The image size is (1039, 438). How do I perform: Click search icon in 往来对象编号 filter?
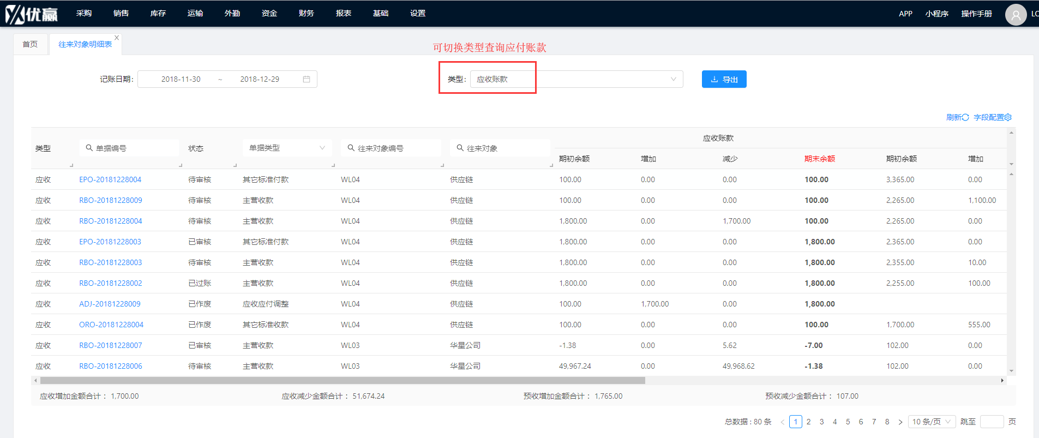pos(351,148)
